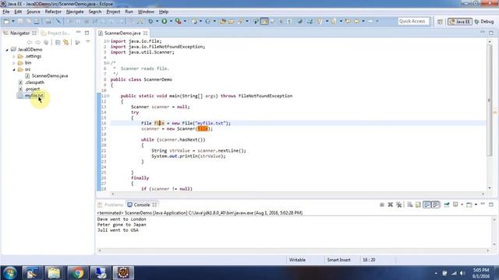
Task: Open the Refactor menu
Action: tap(53, 12)
